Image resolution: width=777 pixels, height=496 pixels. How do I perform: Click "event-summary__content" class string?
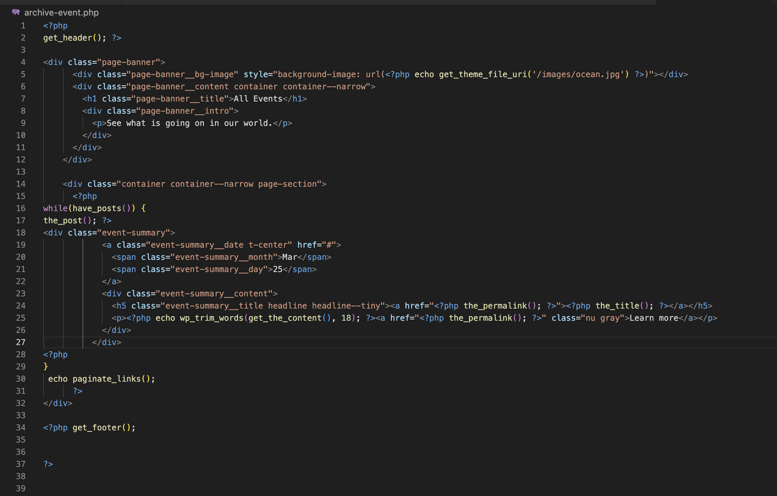214,293
